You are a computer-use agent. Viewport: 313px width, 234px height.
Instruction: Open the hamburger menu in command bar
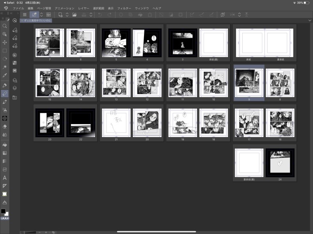(25, 14)
